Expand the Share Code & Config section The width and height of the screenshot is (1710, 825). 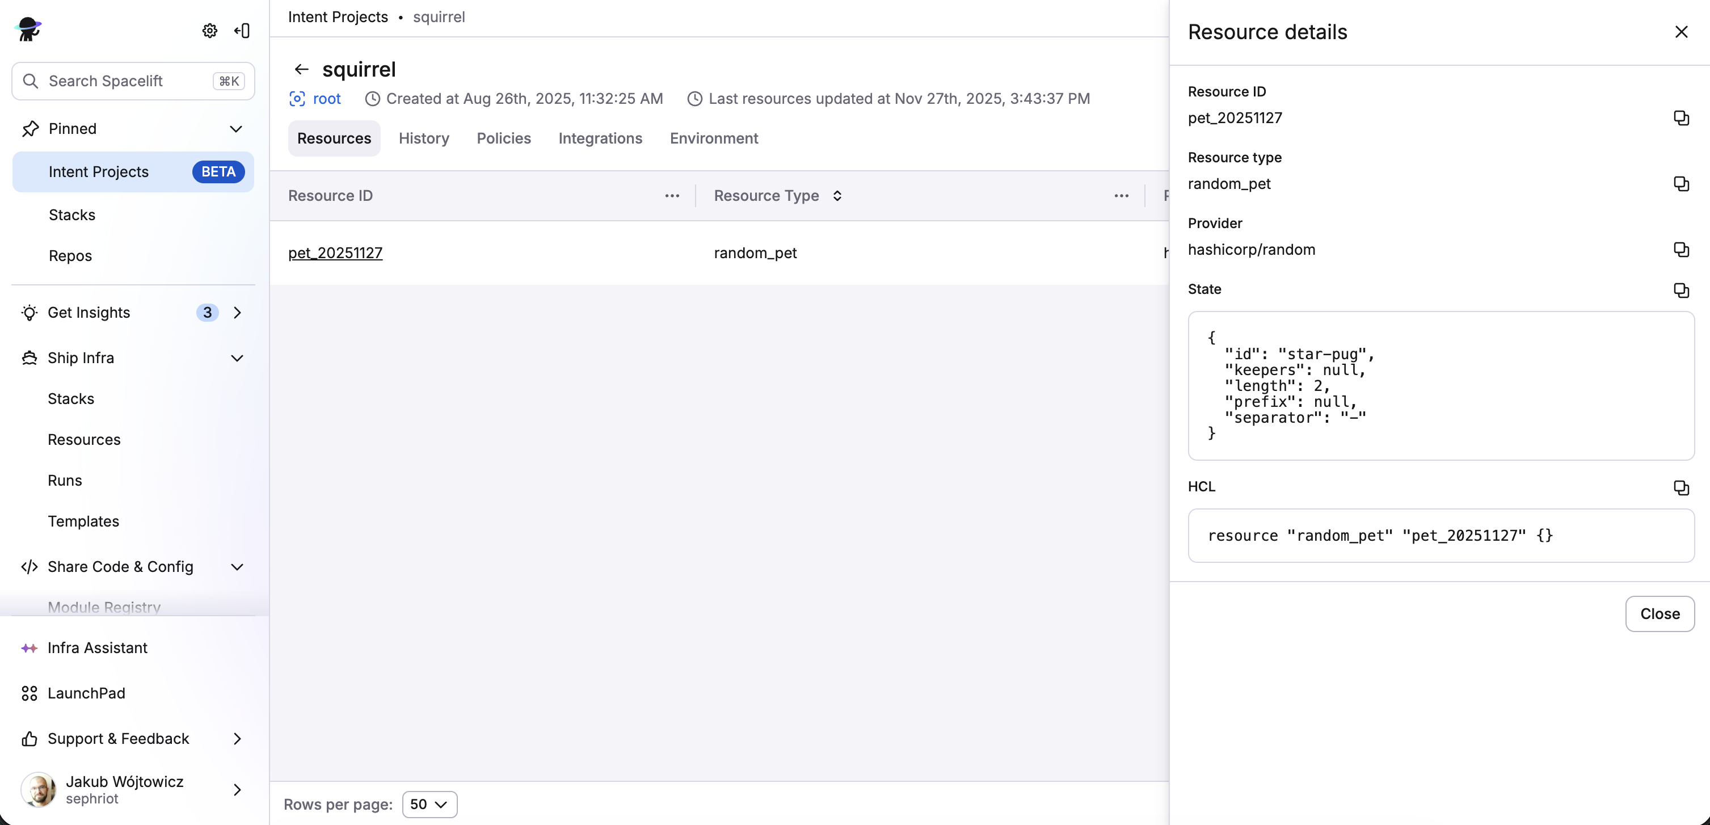(x=237, y=567)
